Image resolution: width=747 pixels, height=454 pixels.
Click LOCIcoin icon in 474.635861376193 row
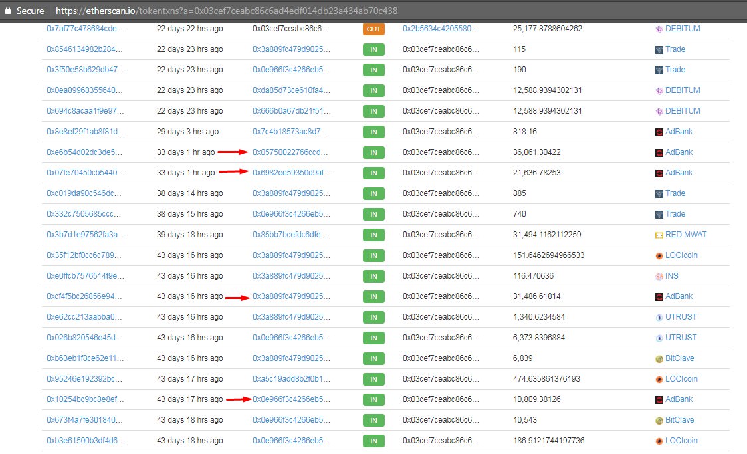[659, 379]
